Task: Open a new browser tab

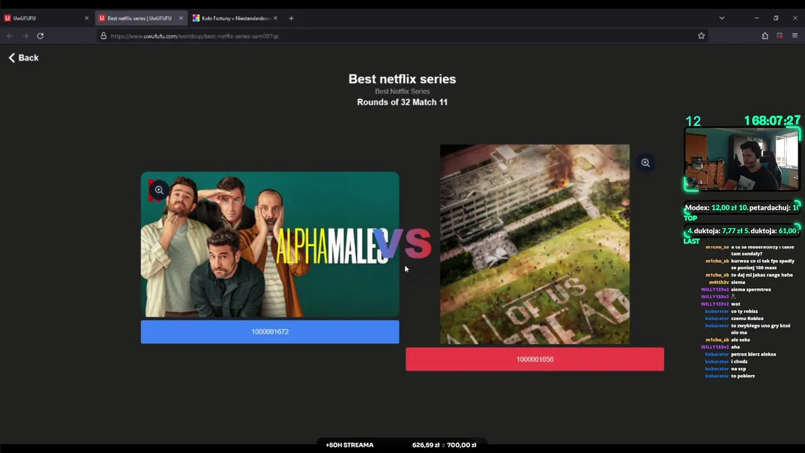Action: point(291,18)
